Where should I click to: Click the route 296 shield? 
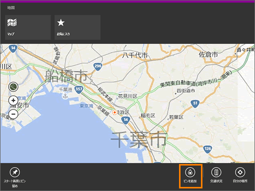click(98, 67)
